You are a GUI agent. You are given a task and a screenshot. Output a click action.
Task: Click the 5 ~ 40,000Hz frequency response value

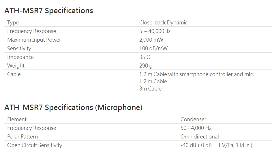(155, 31)
